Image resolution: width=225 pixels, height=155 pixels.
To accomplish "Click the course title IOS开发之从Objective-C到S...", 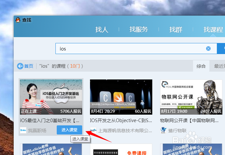I will (121, 120).
